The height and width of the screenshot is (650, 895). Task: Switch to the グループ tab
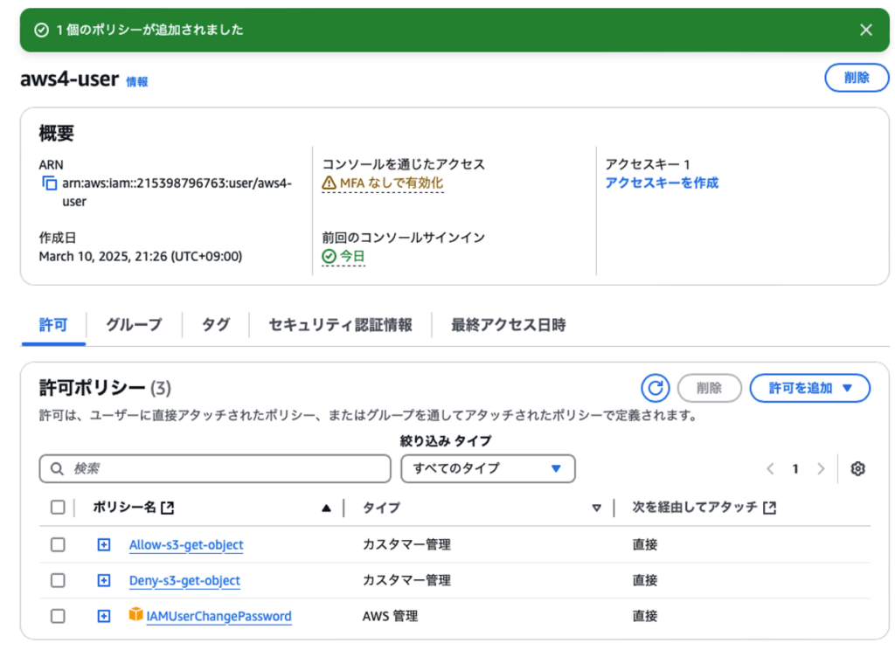[134, 325]
